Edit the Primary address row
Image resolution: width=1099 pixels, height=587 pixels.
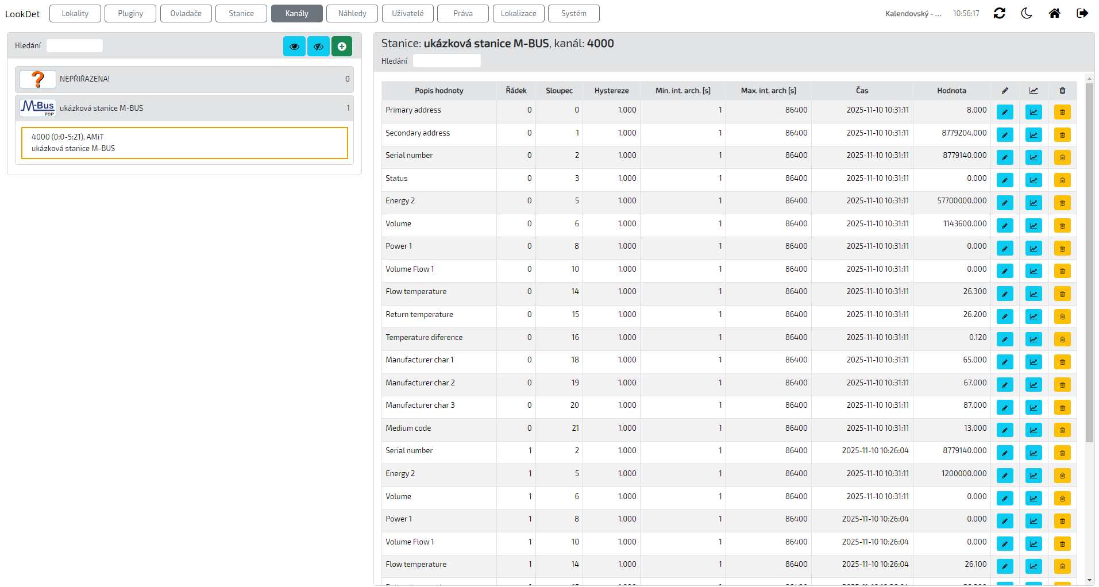tap(1005, 112)
